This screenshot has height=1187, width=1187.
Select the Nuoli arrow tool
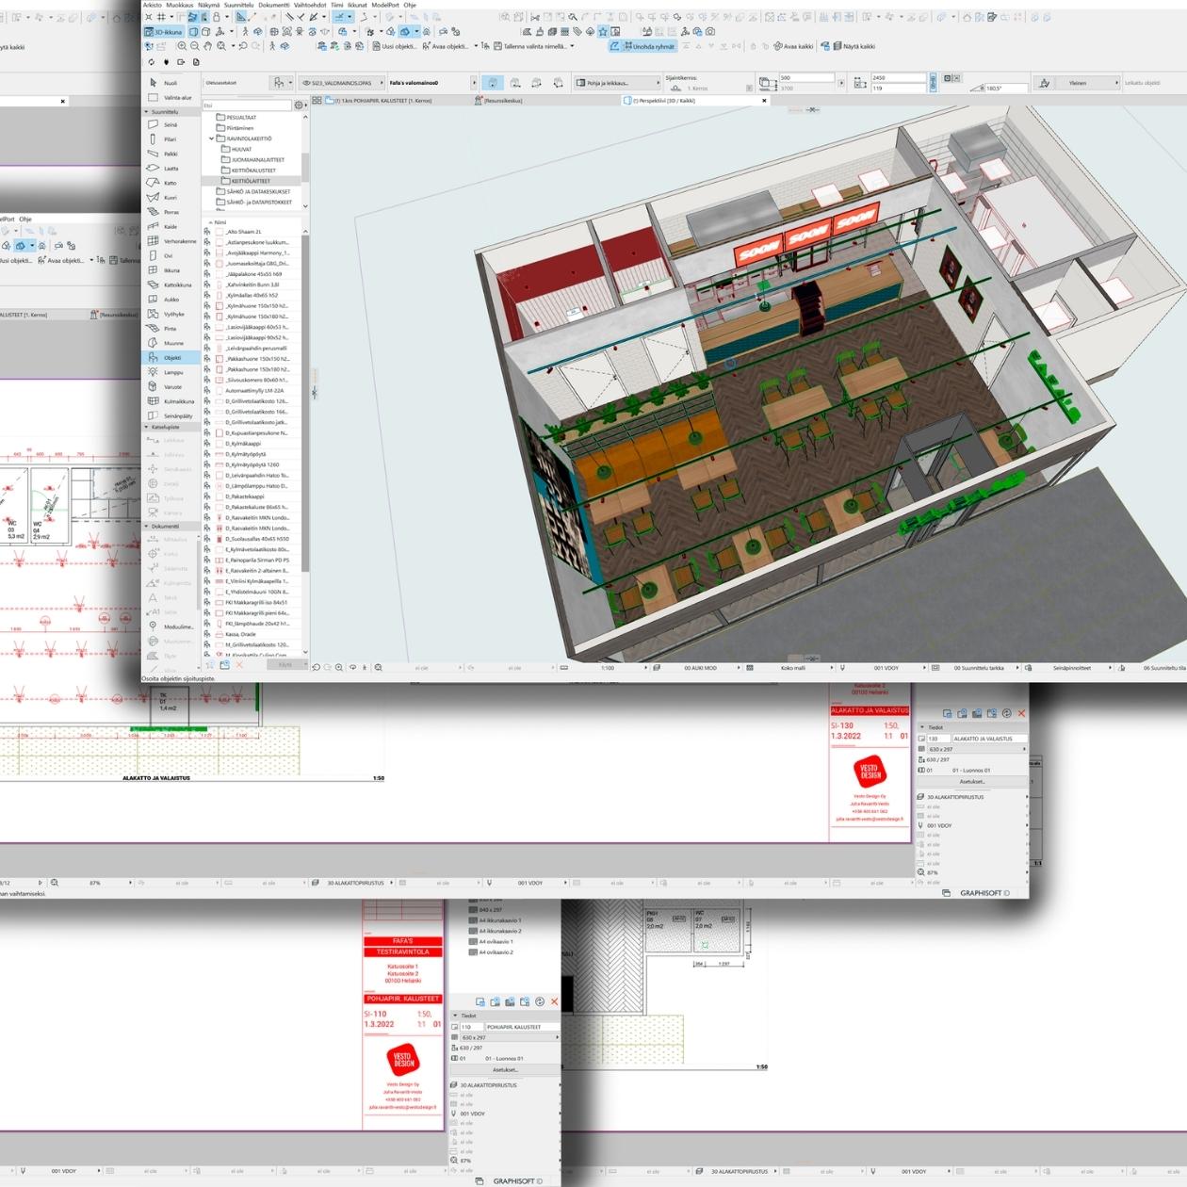[x=171, y=83]
